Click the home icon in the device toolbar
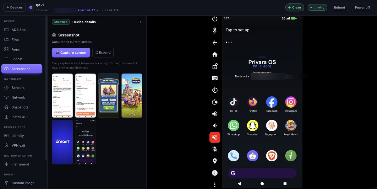This screenshot has height=189, width=377. [215, 54]
